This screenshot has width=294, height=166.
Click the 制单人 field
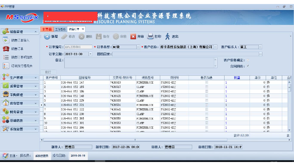(78, 147)
